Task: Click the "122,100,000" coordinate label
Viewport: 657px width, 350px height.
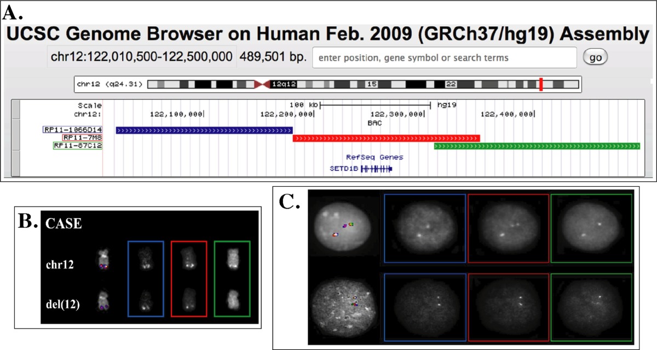Action: pos(176,114)
